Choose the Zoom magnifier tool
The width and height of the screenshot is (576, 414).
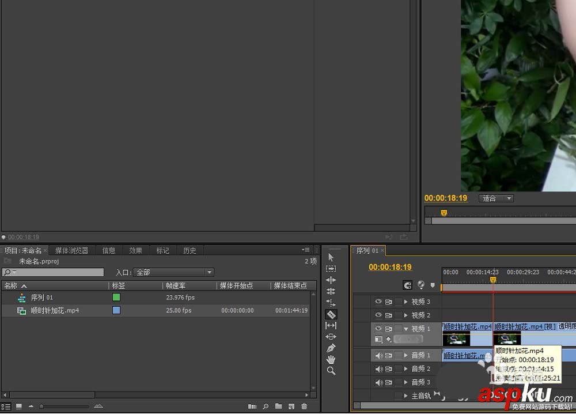coord(331,371)
